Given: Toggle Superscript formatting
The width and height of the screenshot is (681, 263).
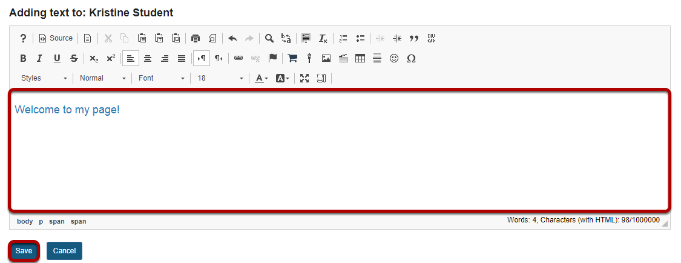Looking at the screenshot, I should (x=111, y=58).
